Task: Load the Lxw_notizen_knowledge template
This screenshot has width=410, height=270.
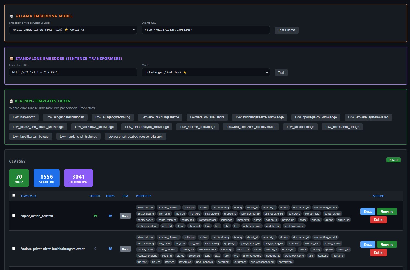Action: 198,127
